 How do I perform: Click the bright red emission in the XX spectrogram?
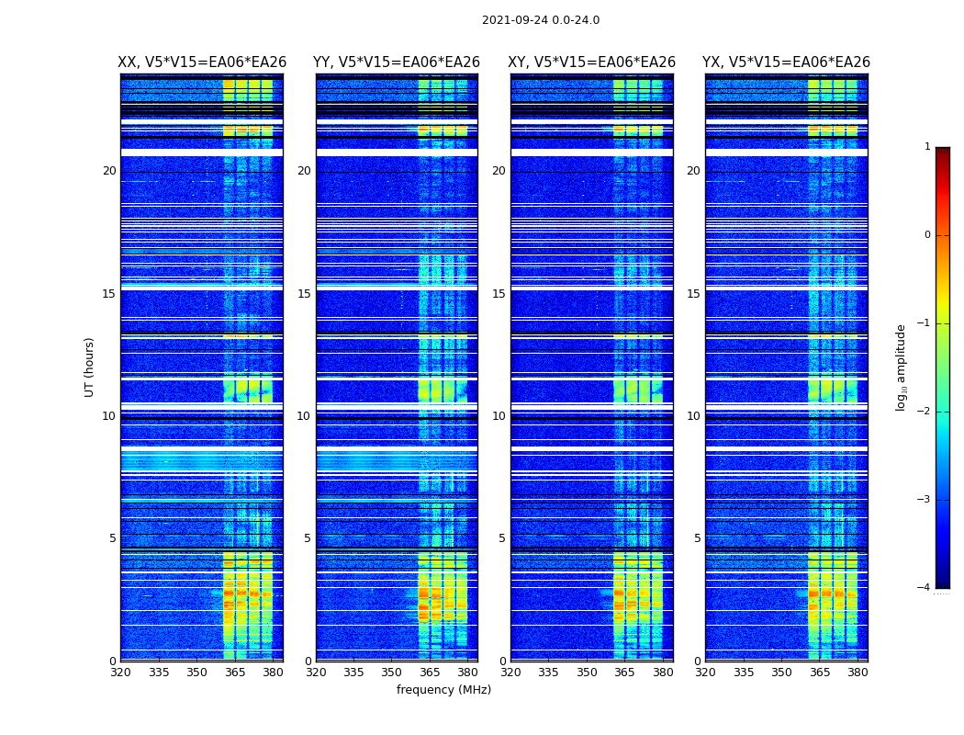229,594
